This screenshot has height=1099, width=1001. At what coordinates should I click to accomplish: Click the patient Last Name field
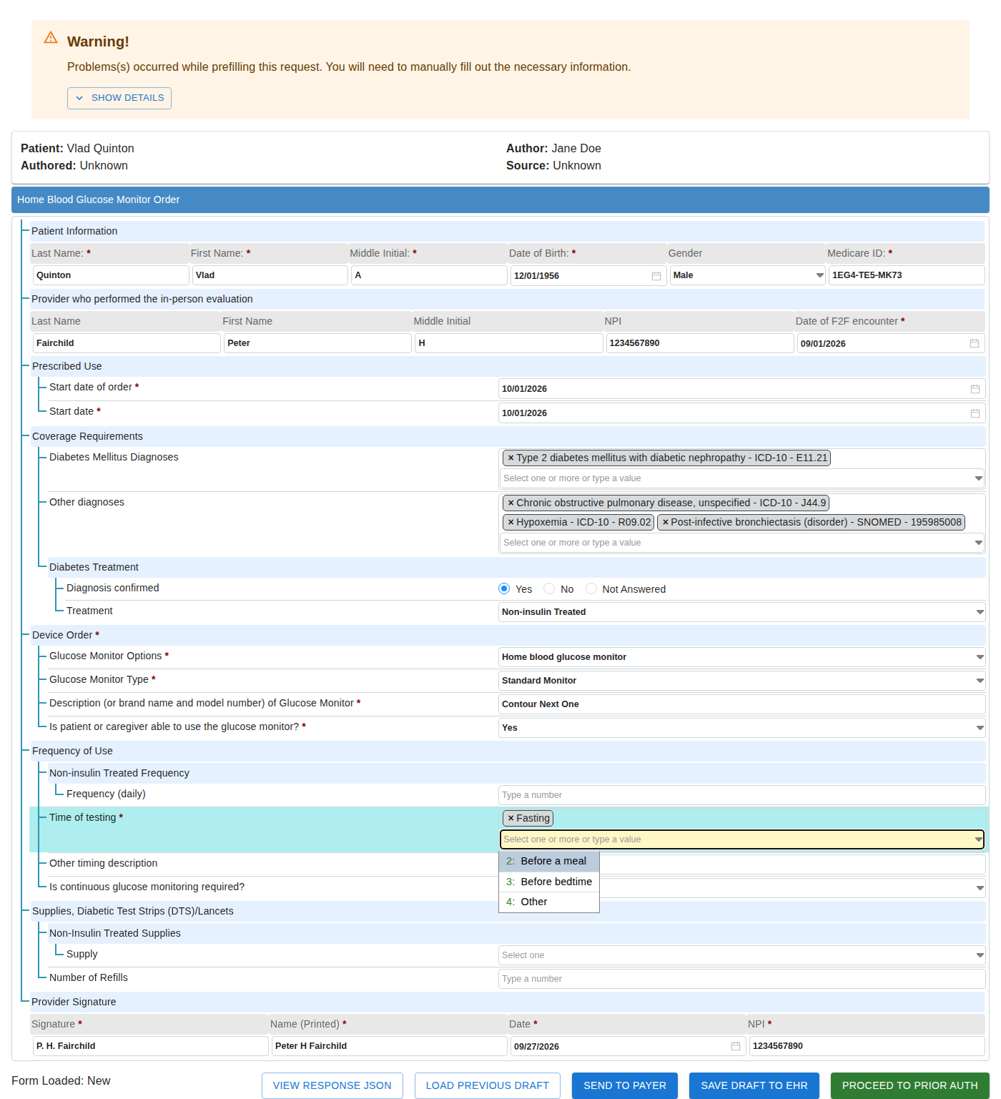click(111, 275)
